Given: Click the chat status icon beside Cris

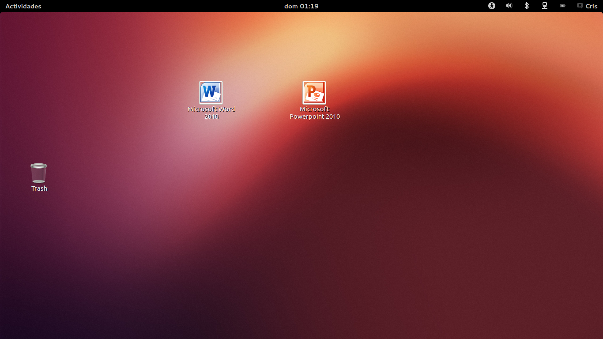Looking at the screenshot, I should click(580, 6).
